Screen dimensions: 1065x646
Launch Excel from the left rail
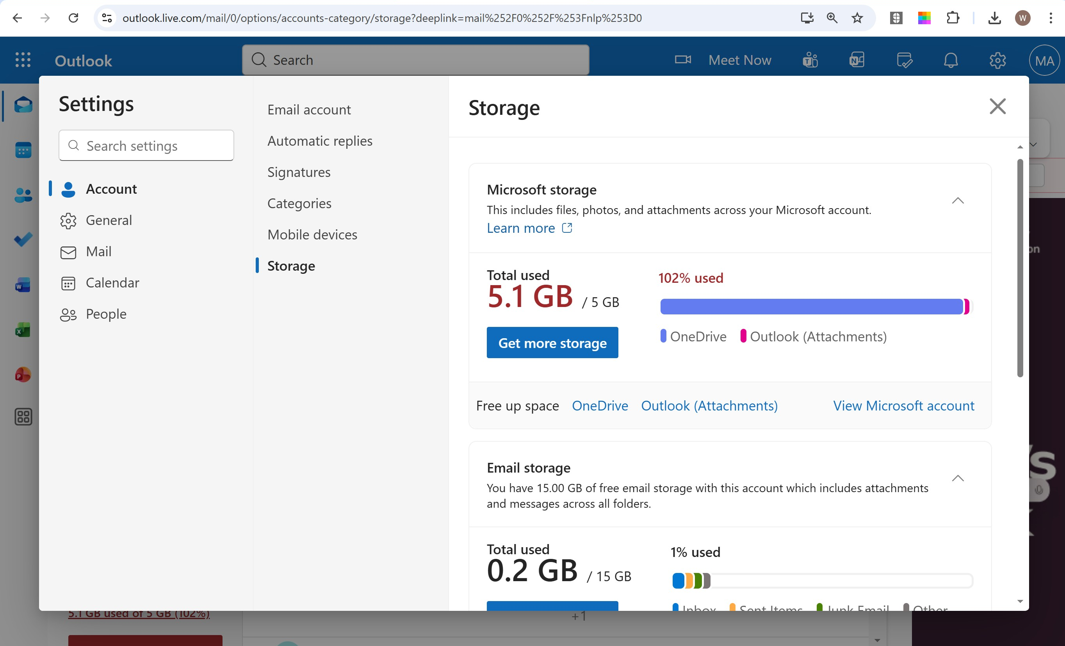tap(23, 330)
